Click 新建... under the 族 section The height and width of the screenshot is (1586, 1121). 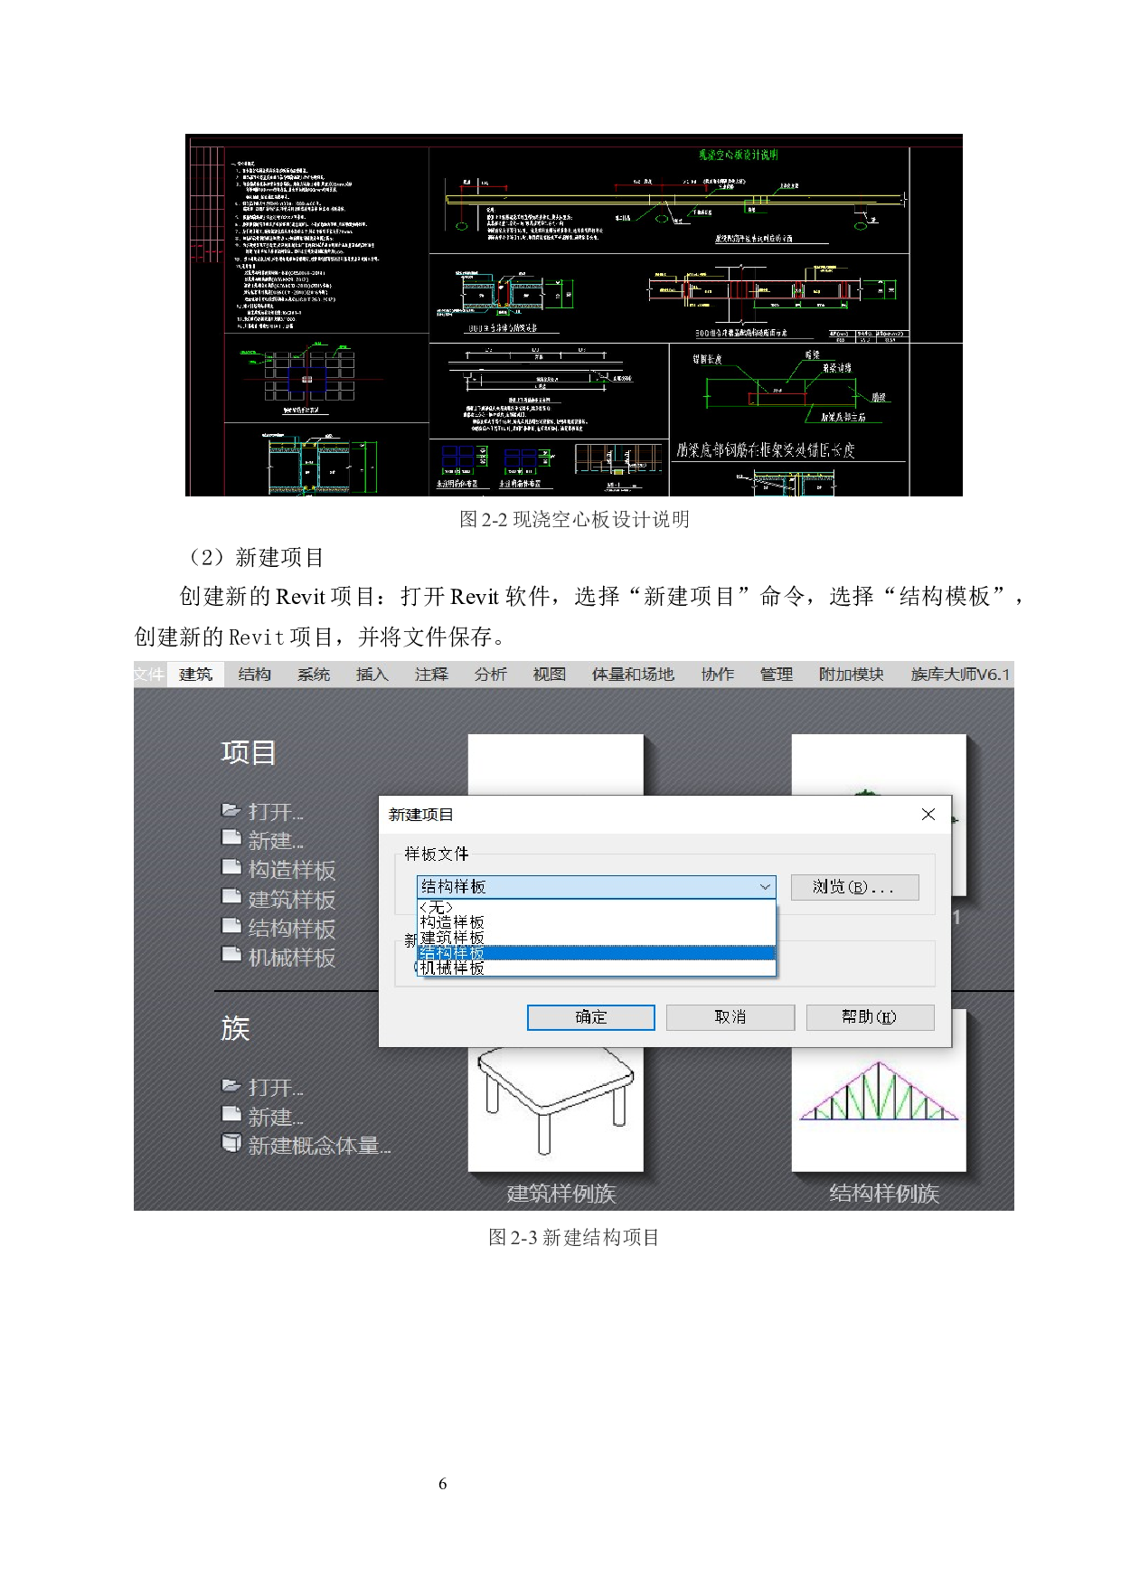point(276,1117)
